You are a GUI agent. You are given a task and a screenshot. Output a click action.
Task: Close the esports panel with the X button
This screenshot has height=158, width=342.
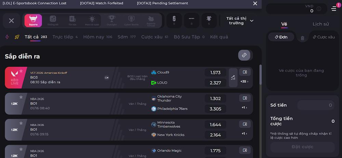11,21
